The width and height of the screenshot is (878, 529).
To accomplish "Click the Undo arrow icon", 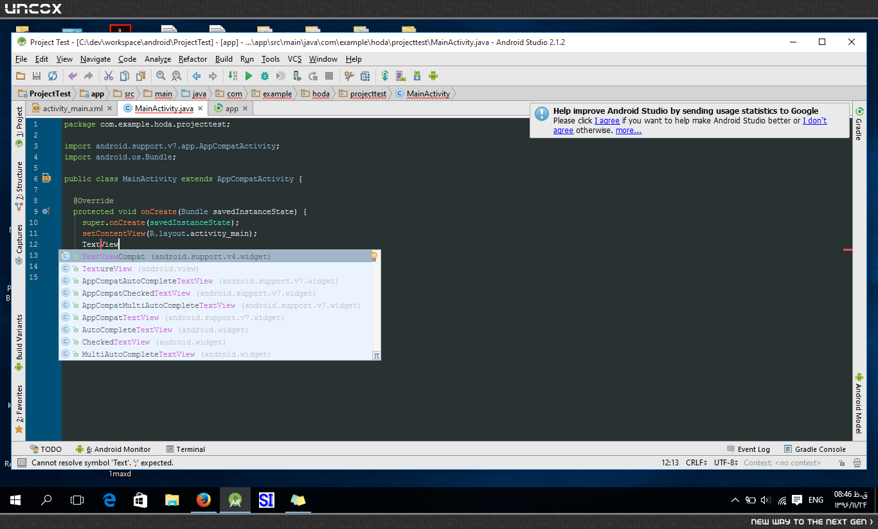I will point(73,76).
